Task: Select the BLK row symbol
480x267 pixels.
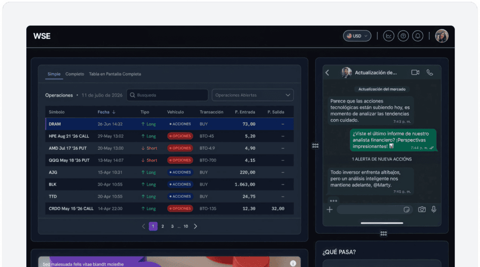Action: coord(52,185)
